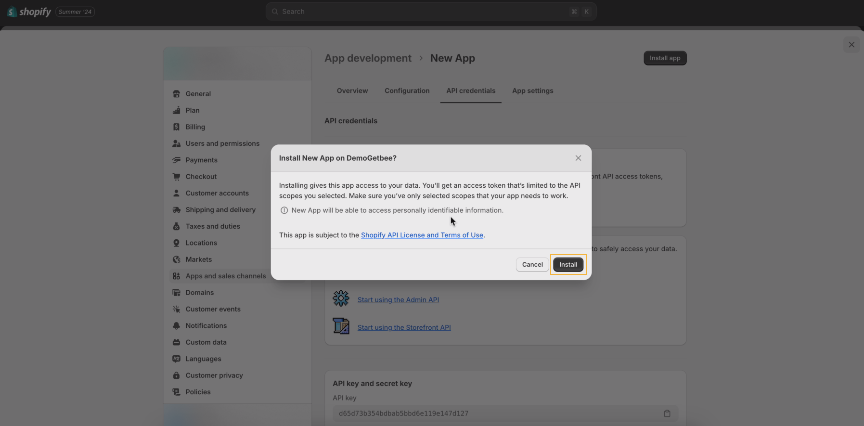The height and width of the screenshot is (426, 864).
Task: Close the settings overlay with top-right X
Action: tap(851, 45)
